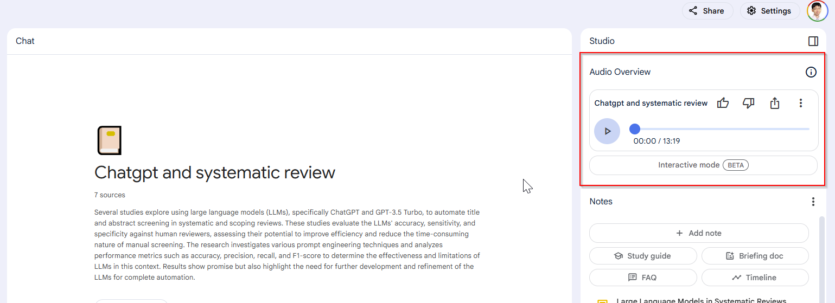This screenshot has width=835, height=303.
Task: Enable Interactive mode BETA
Action: coord(703,165)
